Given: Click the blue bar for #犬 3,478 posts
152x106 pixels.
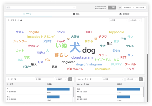Looking at the screenshot, I should point(128,89).
